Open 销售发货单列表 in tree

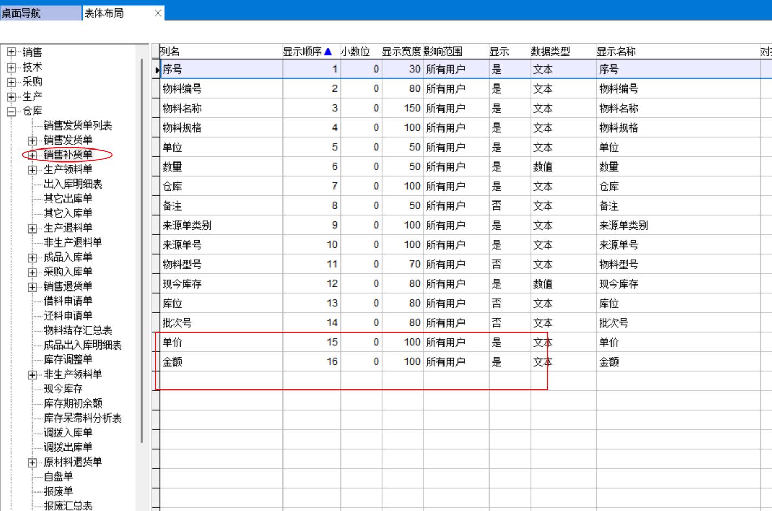[78, 126]
